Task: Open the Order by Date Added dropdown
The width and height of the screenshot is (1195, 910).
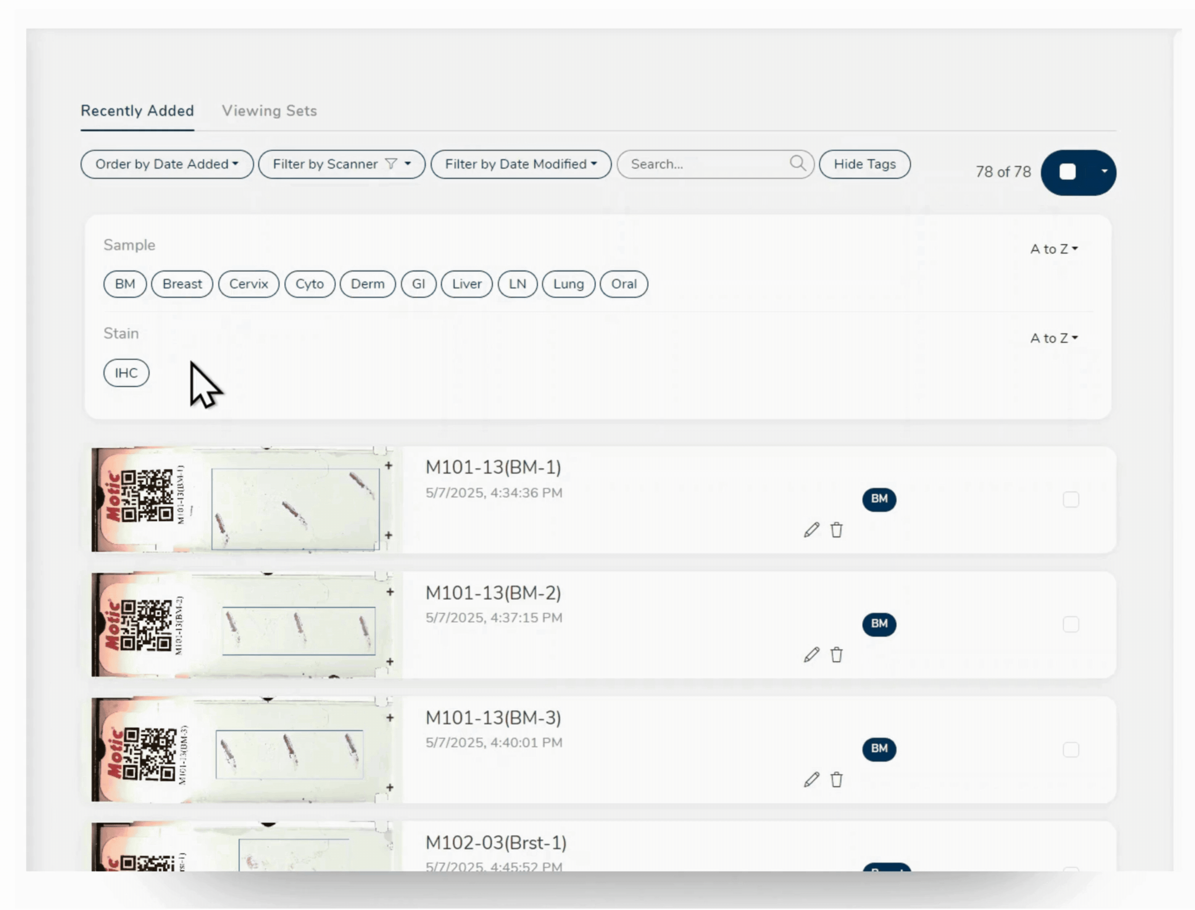Action: pyautogui.click(x=167, y=164)
